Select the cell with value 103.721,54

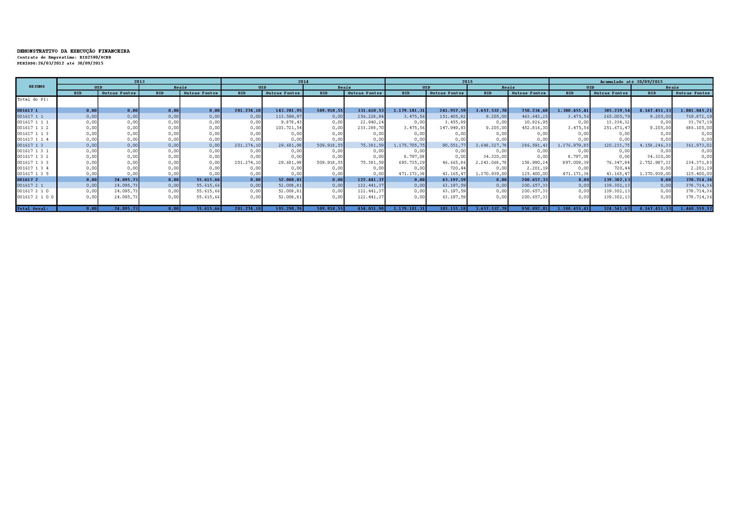289,127
